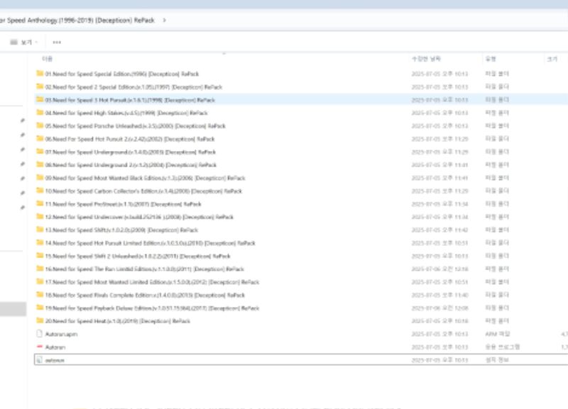Screen dimensions: 568x409
Task: Click the Autorun.apm file name
Action: click(61, 334)
